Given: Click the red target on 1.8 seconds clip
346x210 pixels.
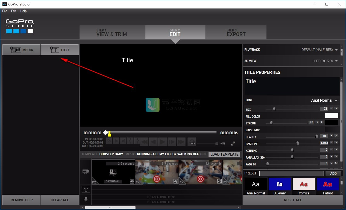Looking at the screenshot, I should coord(201,179).
